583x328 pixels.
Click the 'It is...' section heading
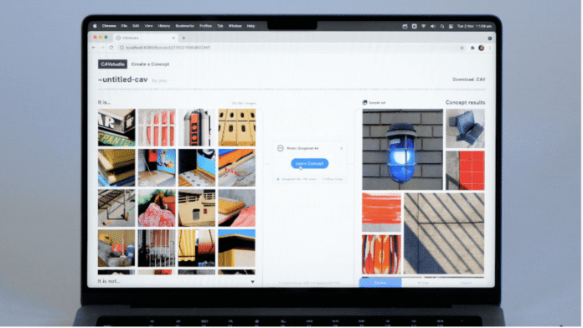coord(104,103)
